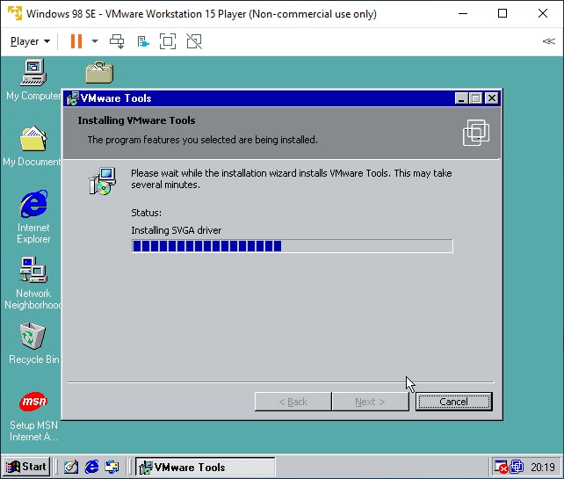The image size is (564, 479).
Task: Click the 'Status:' label
Action: click(x=147, y=213)
